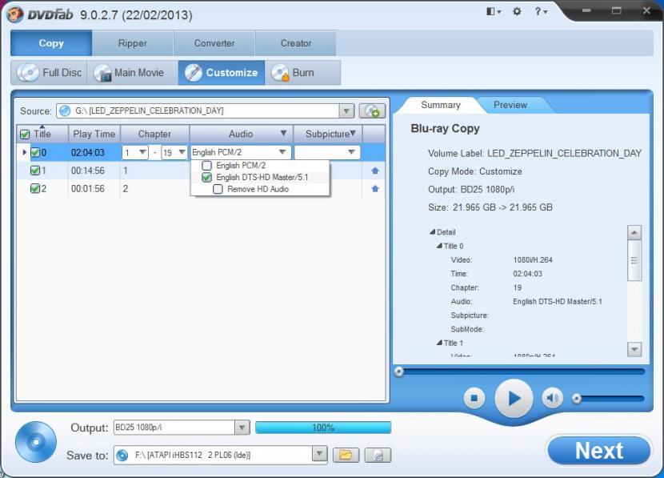Click the blue pin icon in the title 1 row
Screen dimensions: 664x478
374,171
